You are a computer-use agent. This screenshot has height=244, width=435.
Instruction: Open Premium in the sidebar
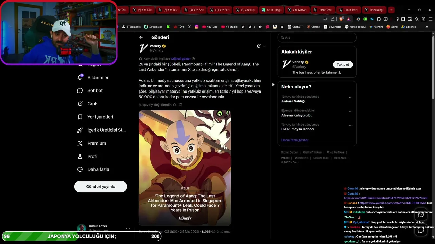click(x=92, y=143)
